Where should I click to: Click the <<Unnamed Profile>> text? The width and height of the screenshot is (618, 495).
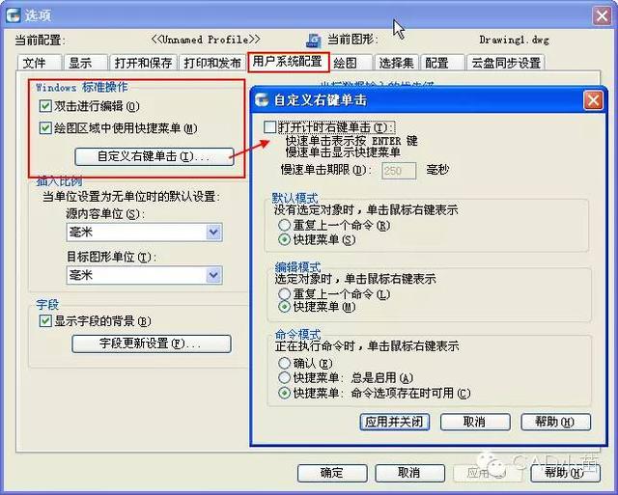pyautogui.click(x=206, y=40)
